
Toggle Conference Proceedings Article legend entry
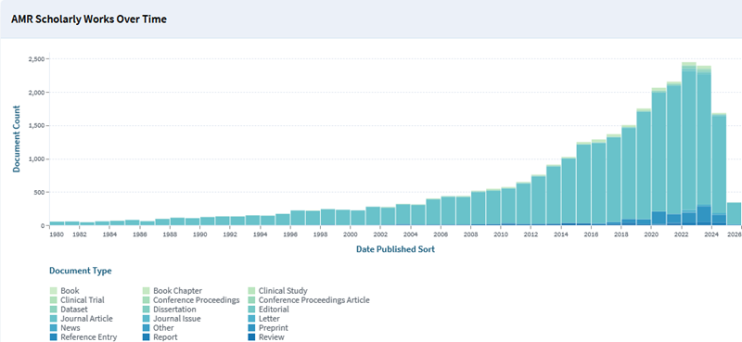coord(309,300)
